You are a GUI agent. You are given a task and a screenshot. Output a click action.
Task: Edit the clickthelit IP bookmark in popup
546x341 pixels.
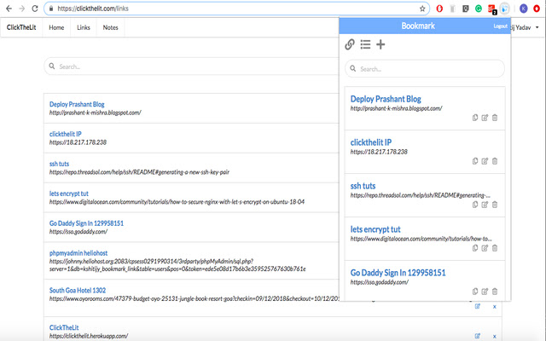pyautogui.click(x=485, y=161)
